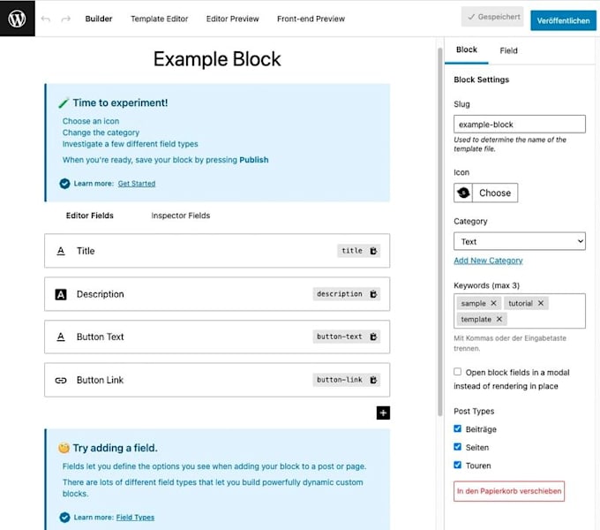Copy the button-text slug with clipboard icon
The width and height of the screenshot is (600, 530).
point(373,337)
